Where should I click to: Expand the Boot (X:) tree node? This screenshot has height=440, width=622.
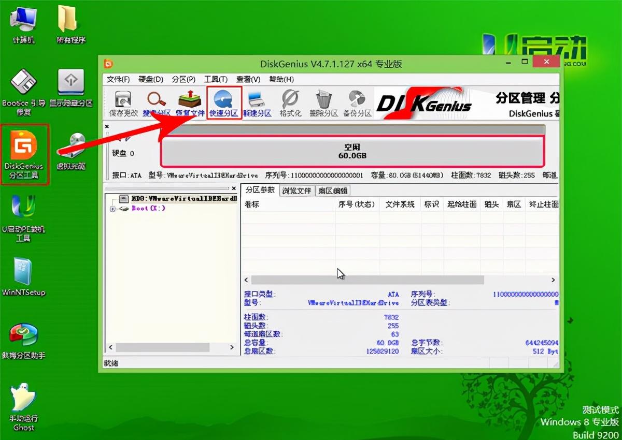click(112, 209)
